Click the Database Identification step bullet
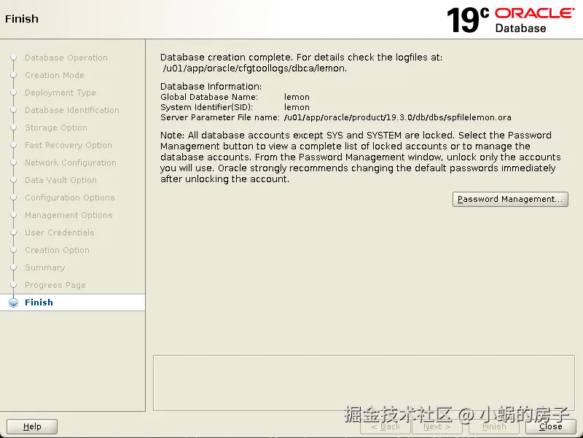Image resolution: width=583 pixels, height=438 pixels. 13,110
